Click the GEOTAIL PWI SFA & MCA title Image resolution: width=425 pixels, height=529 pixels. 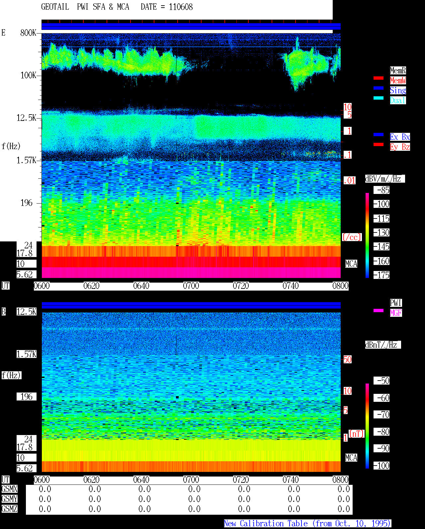85,7
